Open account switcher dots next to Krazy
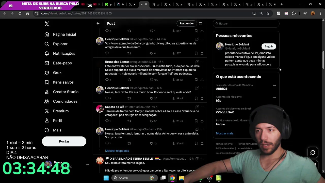The width and height of the screenshot is (325, 183). (87, 164)
